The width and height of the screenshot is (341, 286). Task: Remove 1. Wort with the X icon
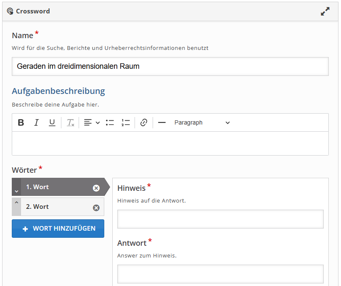(x=96, y=188)
